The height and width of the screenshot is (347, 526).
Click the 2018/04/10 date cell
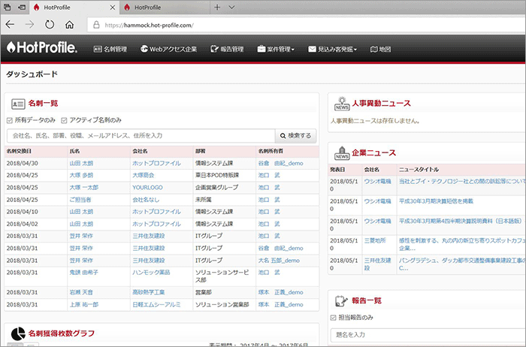[x=22, y=212]
